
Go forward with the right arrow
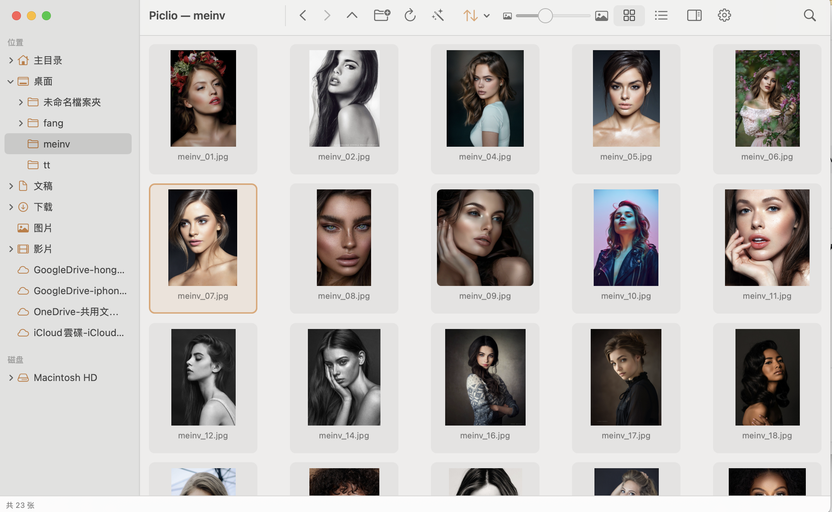tap(327, 15)
